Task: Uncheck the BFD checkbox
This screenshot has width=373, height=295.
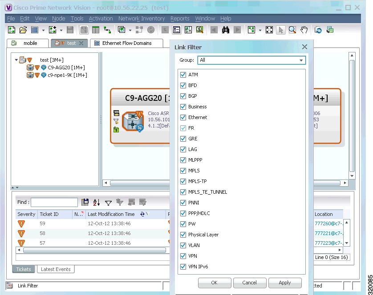Action: 183,85
